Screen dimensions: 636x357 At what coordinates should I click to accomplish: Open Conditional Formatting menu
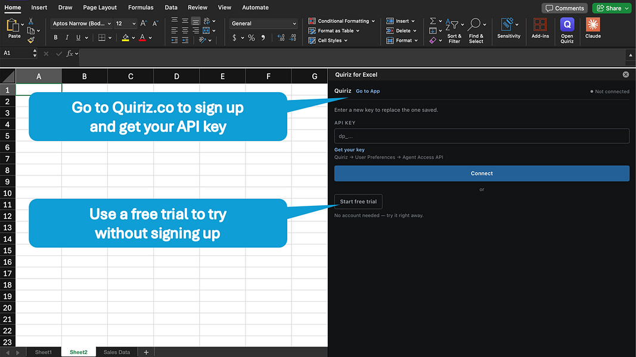(x=342, y=21)
